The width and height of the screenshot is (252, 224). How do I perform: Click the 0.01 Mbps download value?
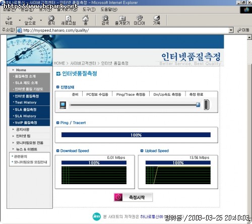(x=116, y=157)
